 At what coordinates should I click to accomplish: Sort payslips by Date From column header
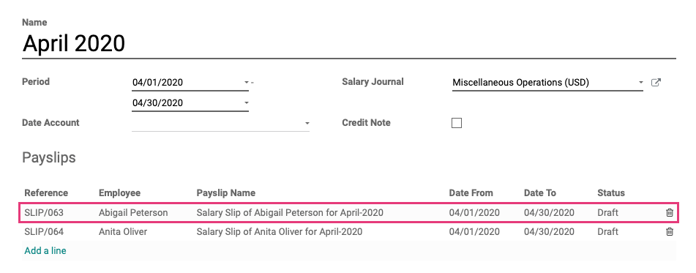pyautogui.click(x=471, y=193)
